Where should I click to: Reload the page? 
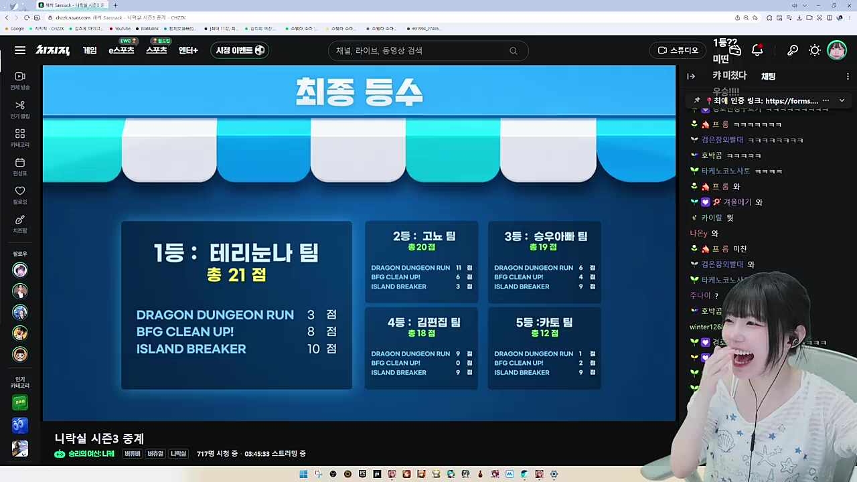point(27,17)
